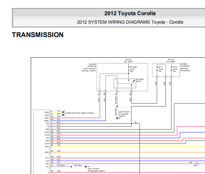Click the yellow VPA2 wire line
The image size is (205, 174).
click(128, 147)
